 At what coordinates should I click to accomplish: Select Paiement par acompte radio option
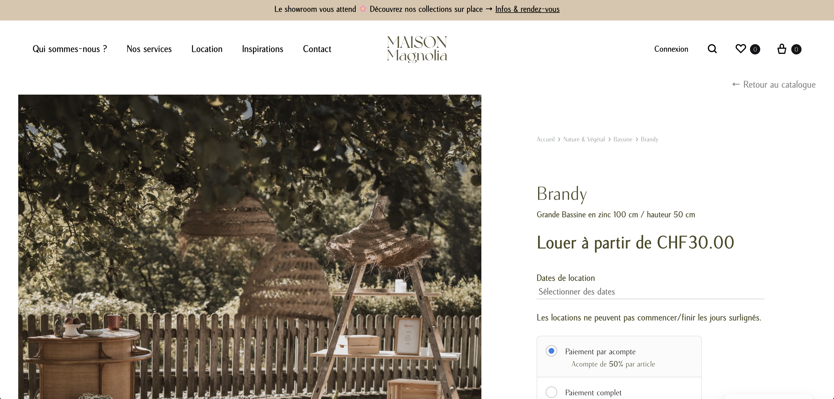coord(551,351)
